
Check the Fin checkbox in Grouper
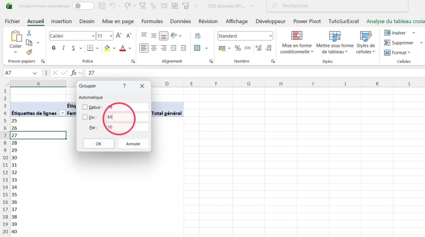point(85,117)
